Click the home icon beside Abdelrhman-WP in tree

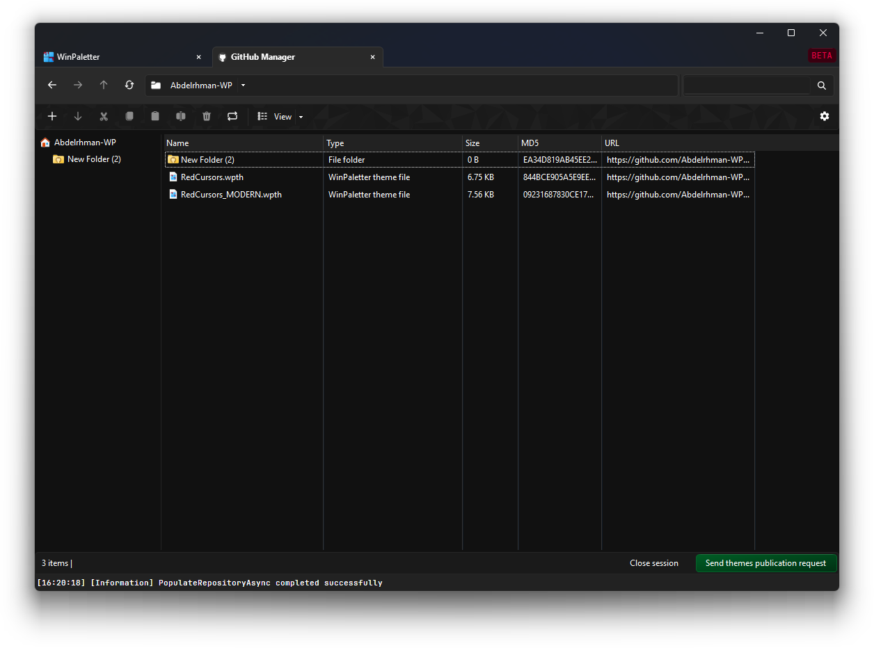coord(45,143)
